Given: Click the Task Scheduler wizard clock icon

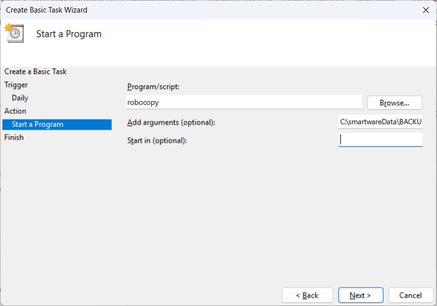Looking at the screenshot, I should pos(14,33).
